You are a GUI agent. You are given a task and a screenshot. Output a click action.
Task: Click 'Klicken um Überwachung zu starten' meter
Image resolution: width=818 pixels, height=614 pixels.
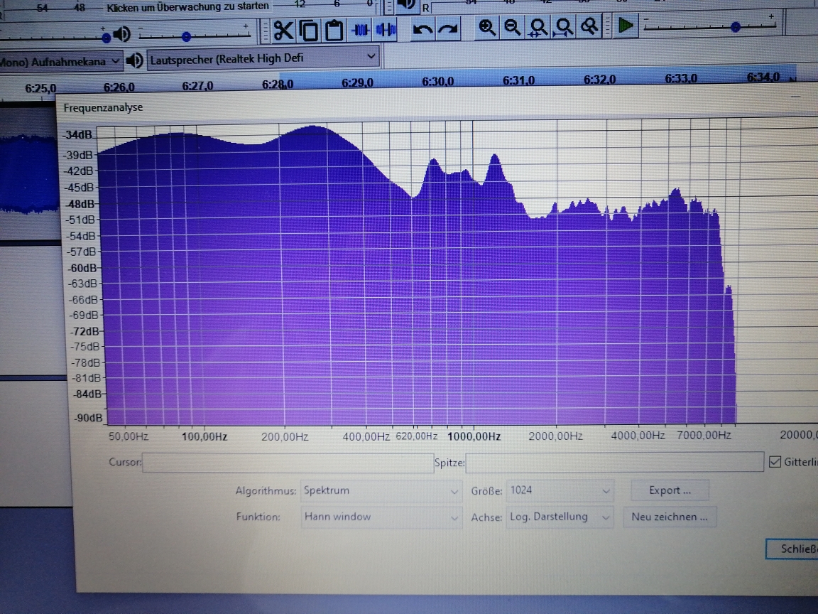point(187,6)
